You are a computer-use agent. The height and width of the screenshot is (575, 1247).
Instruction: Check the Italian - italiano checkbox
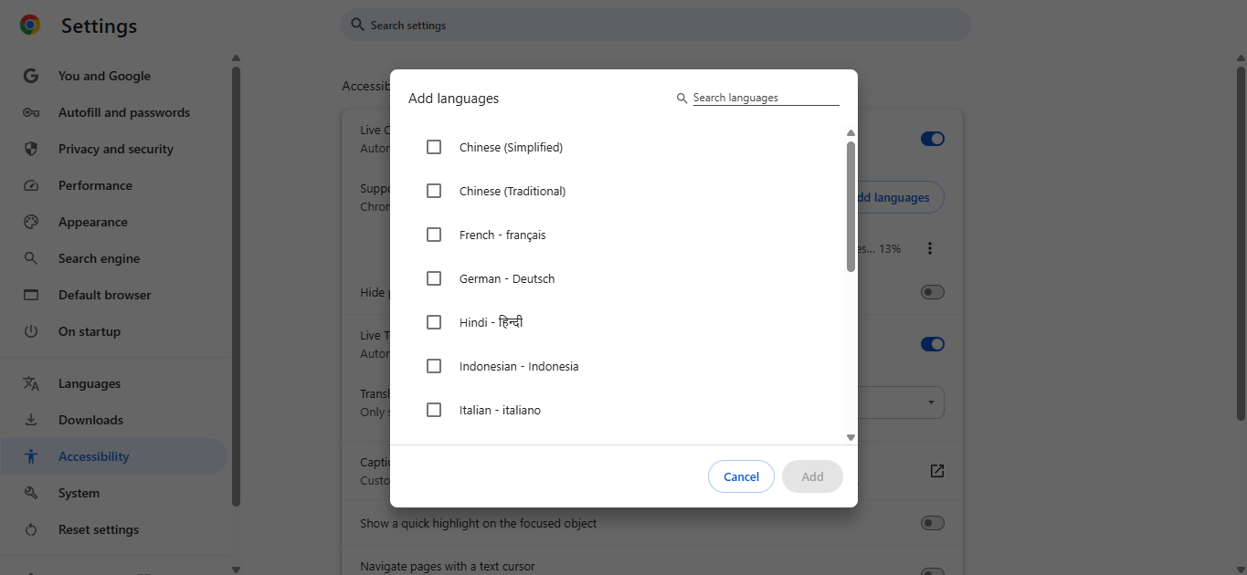[x=434, y=410]
